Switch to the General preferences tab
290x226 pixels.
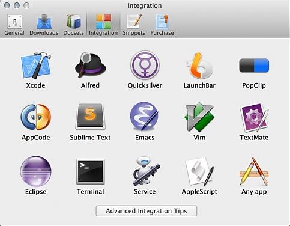pyautogui.click(x=14, y=25)
